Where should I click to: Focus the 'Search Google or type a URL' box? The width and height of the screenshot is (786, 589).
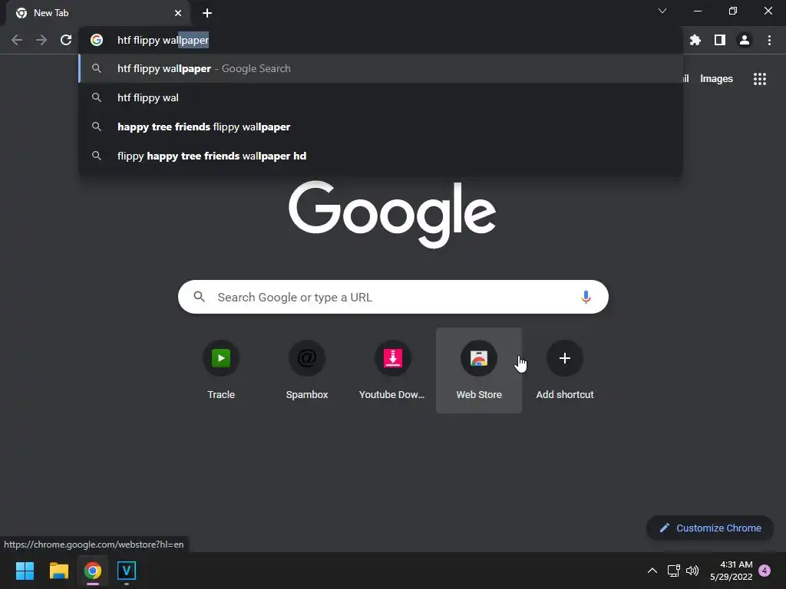pos(393,297)
